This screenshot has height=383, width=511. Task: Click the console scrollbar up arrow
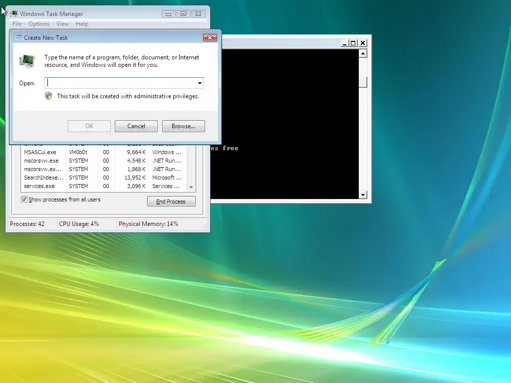(x=363, y=53)
